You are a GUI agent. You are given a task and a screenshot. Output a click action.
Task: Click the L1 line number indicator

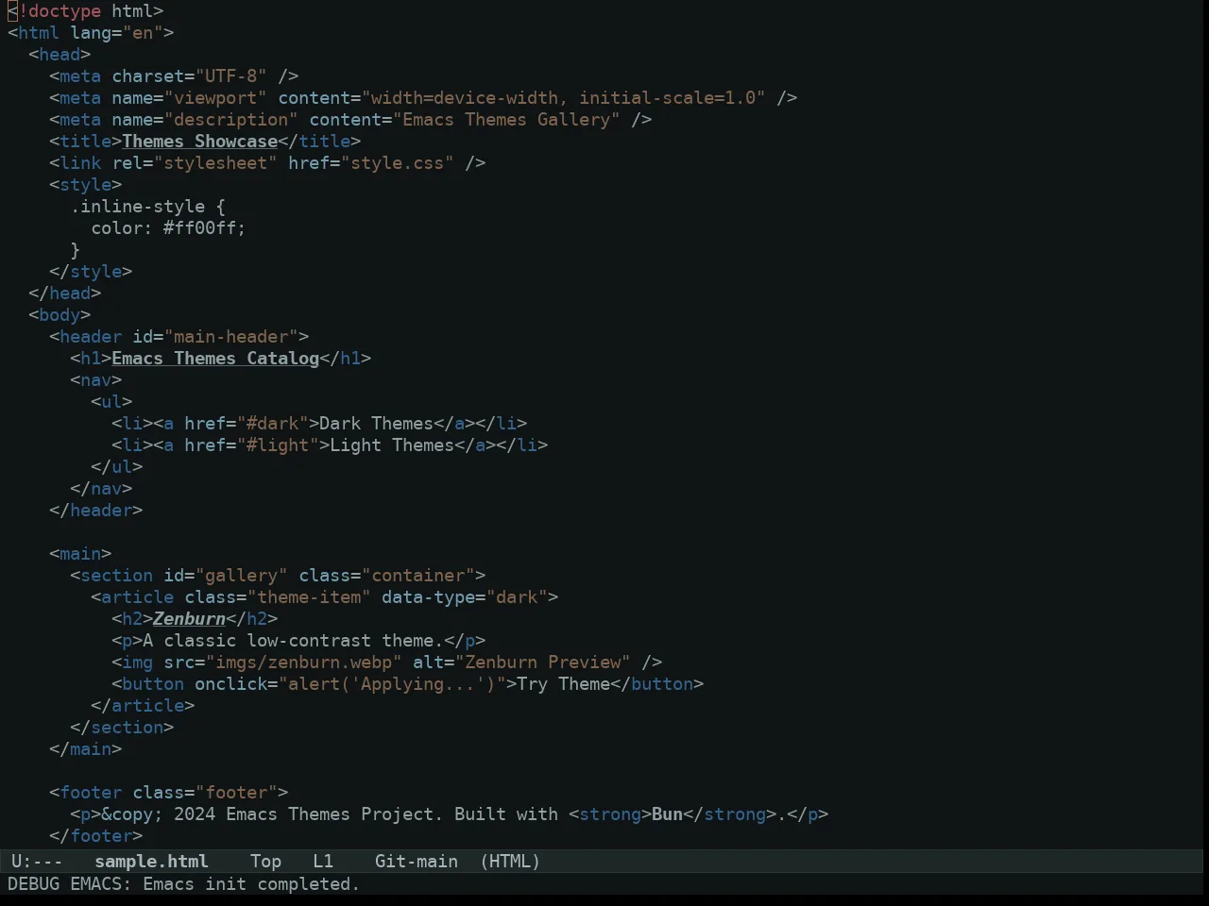tap(323, 862)
